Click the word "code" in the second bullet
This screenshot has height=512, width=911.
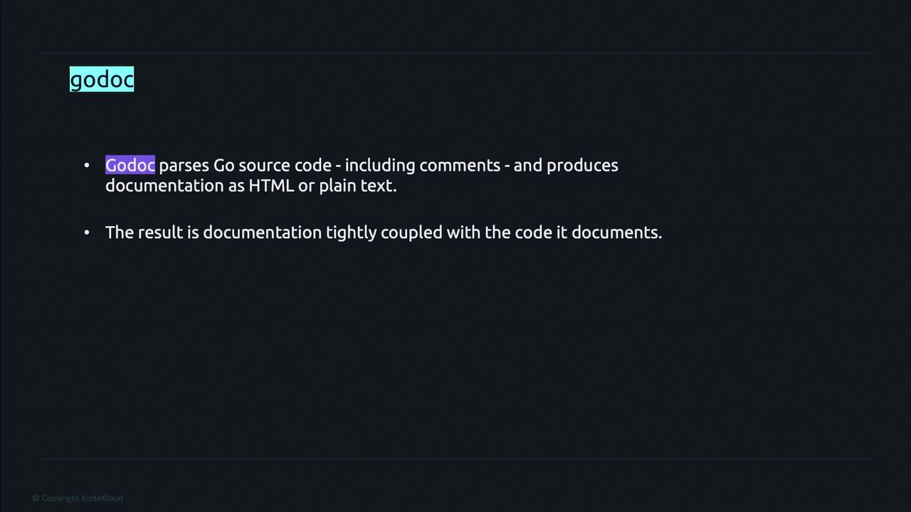[533, 233]
